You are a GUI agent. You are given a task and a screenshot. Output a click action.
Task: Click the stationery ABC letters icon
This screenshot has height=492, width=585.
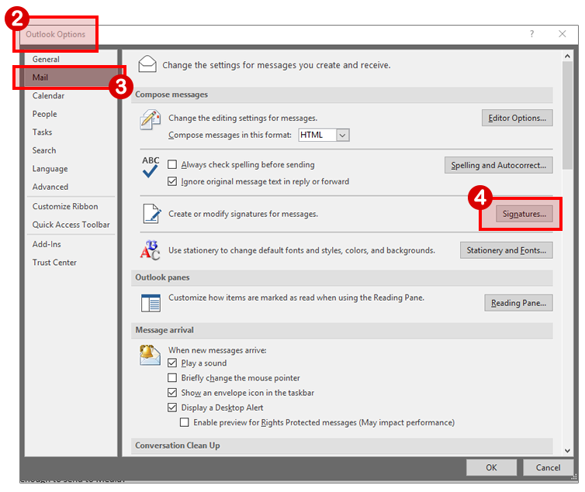(150, 250)
